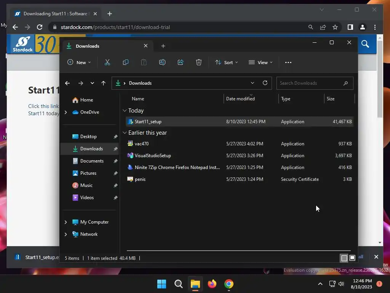Click the Copy icon in Explorer toolbar
Screen dimensions: 390x293
[x=126, y=62]
